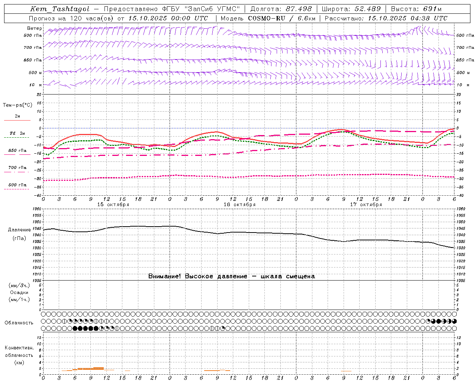
Task: Click the longitude value Долгота: 87.498
Action: pyautogui.click(x=281, y=9)
